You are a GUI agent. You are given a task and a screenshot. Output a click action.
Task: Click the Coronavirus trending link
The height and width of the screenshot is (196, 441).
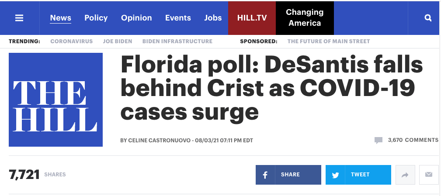click(72, 41)
